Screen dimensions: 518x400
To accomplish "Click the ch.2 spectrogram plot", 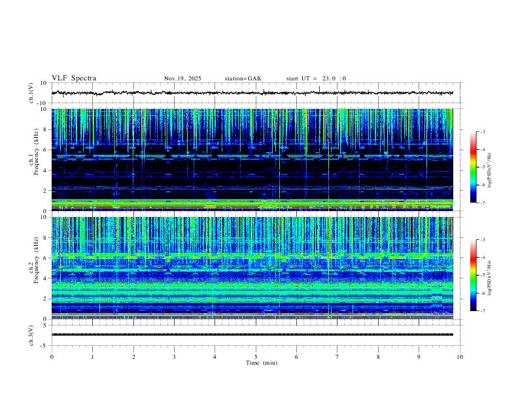I will tap(252, 268).
